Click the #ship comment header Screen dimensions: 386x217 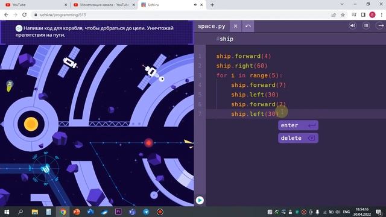click(225, 39)
